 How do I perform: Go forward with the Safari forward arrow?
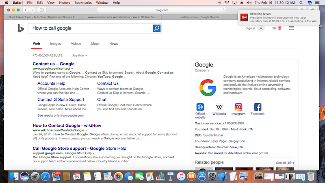click(32, 10)
